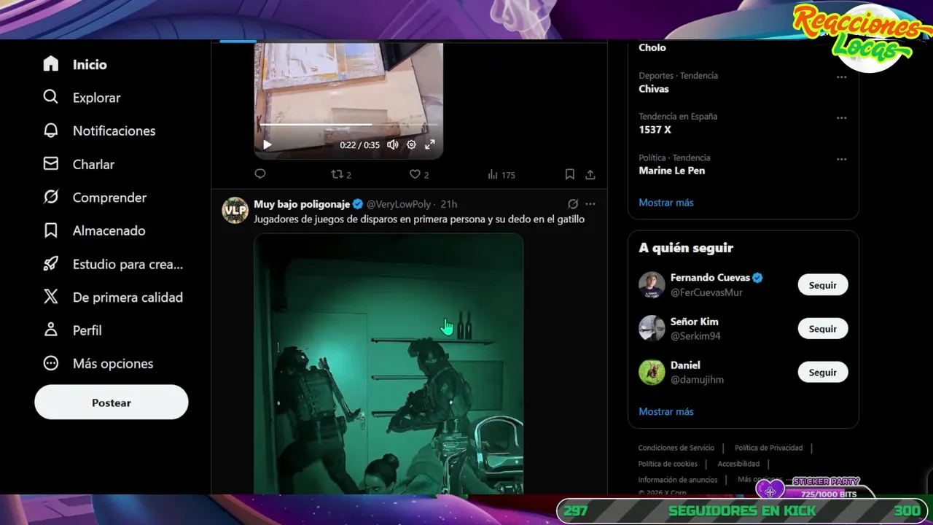The image size is (933, 525).
Task: Click the Charlar envelope icon
Action: 50,164
